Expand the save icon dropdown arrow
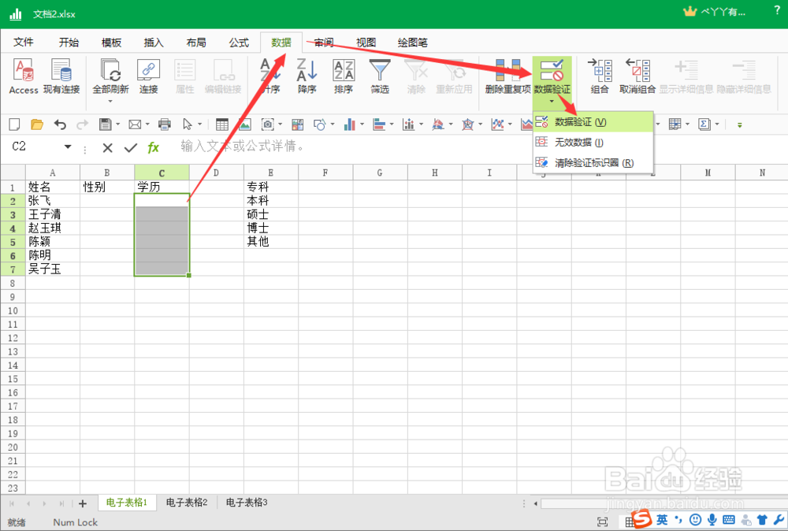Viewport: 788px width, 531px height. [118, 124]
